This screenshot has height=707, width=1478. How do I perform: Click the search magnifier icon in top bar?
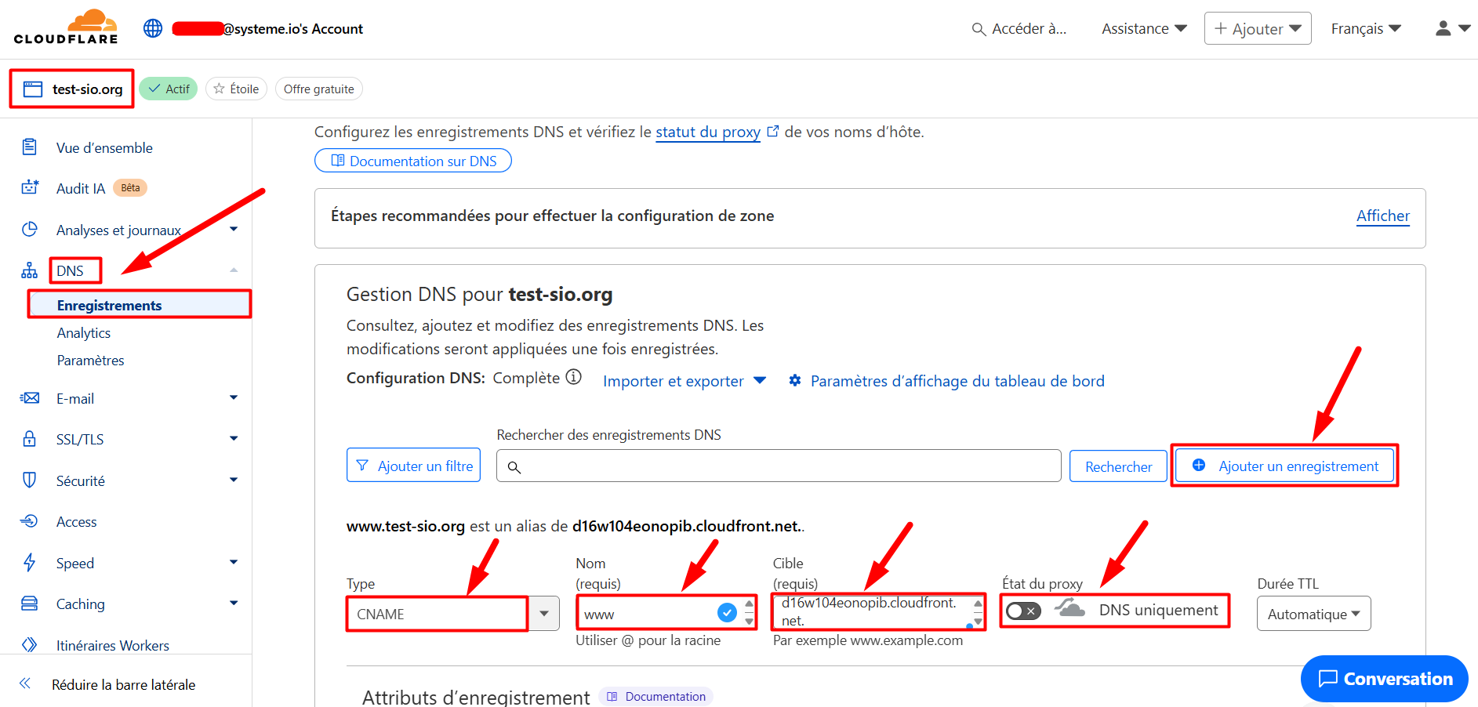click(x=979, y=29)
